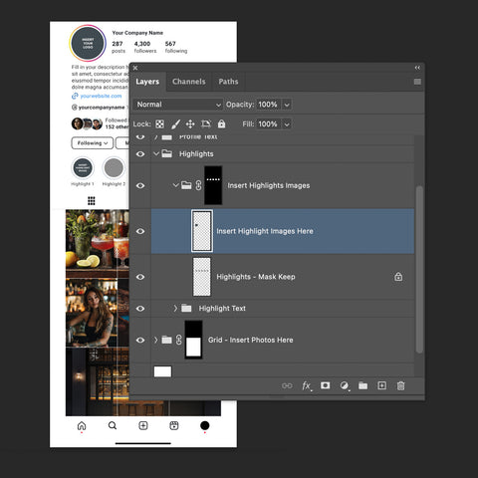
Task: Open the Normal blend mode dropdown
Action: 178,105
